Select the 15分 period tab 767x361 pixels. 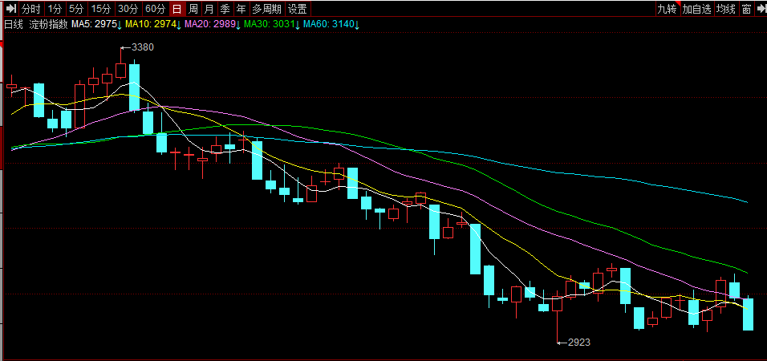(101, 8)
